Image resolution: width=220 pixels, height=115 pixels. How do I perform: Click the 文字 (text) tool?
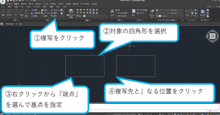point(112,13)
